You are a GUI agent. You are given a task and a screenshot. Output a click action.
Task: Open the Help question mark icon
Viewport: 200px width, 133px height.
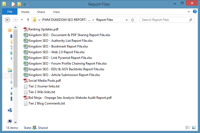[195, 11]
